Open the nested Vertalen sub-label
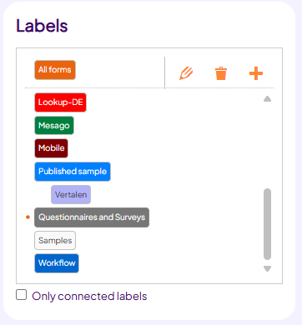 click(x=71, y=195)
